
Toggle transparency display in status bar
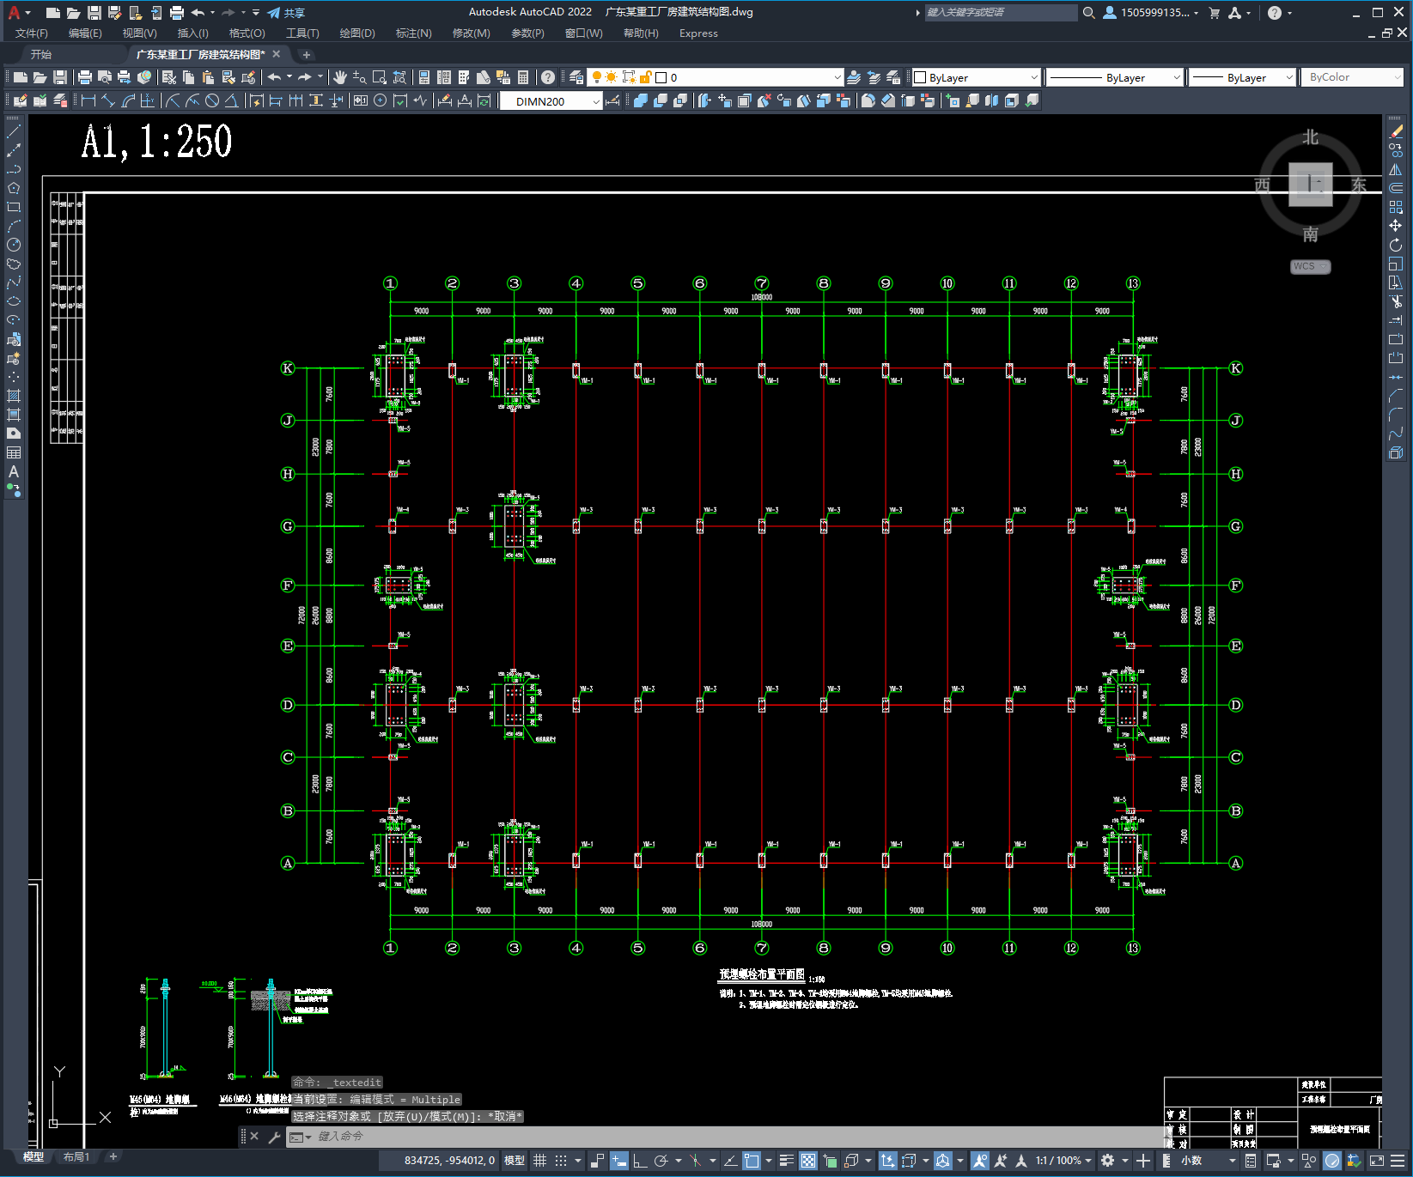[808, 1161]
